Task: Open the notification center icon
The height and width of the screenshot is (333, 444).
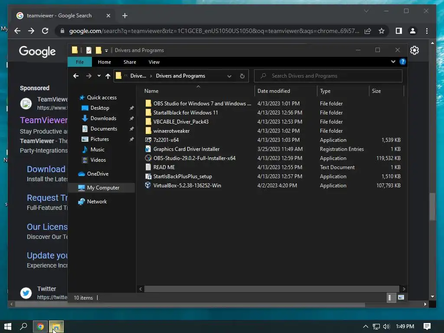Action: (427, 326)
